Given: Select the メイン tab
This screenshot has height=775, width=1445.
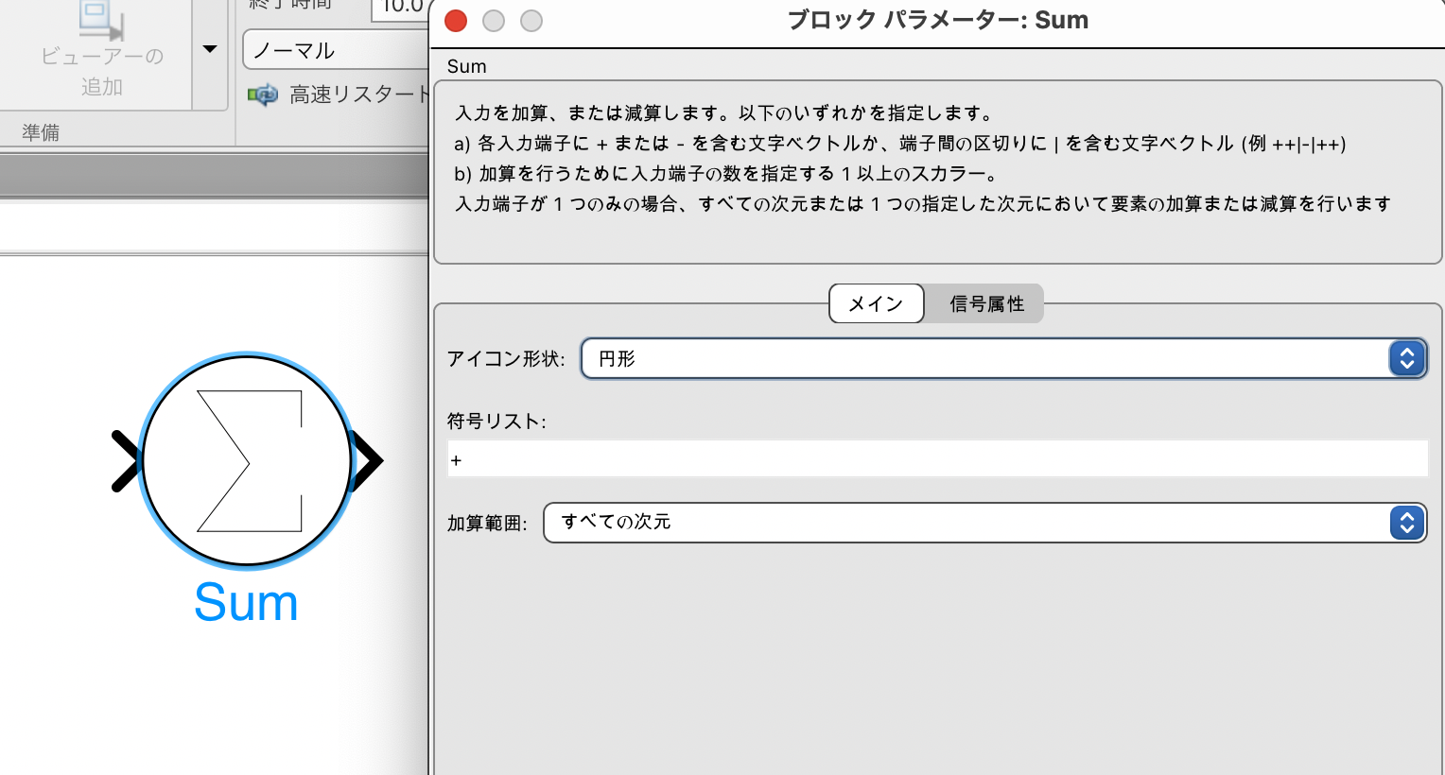Looking at the screenshot, I should [876, 303].
